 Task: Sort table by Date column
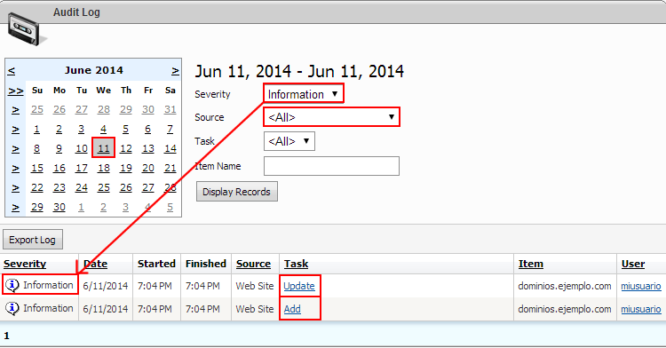95,264
